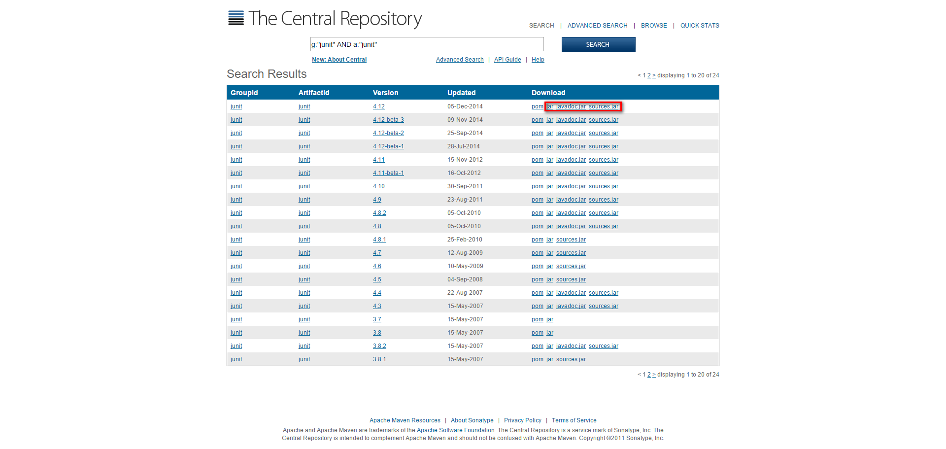Open version 3.8 link

tap(377, 333)
